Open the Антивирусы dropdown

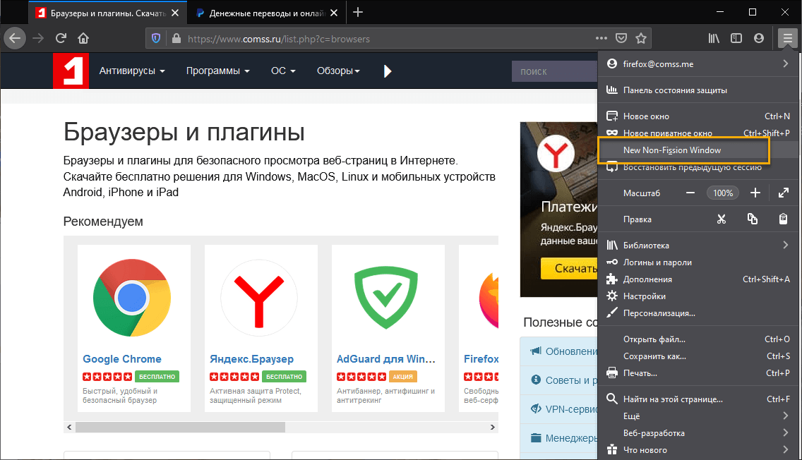coord(132,71)
